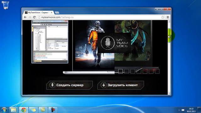The image size is (201, 113).
Task: Maximize the Chrome window
Action: click(161, 9)
